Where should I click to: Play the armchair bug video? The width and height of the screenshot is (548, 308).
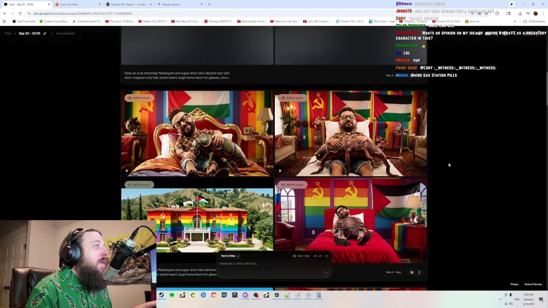coord(127,171)
